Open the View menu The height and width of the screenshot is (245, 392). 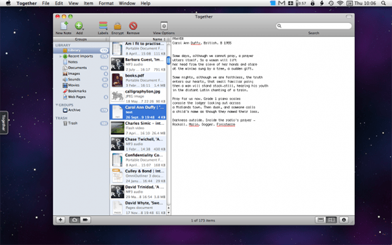73,3
